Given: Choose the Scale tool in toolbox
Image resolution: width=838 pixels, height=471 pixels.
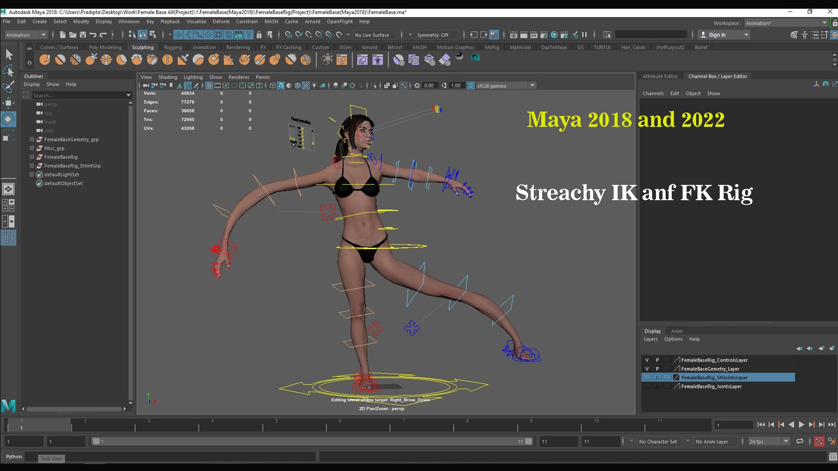Looking at the screenshot, I should click(x=9, y=136).
